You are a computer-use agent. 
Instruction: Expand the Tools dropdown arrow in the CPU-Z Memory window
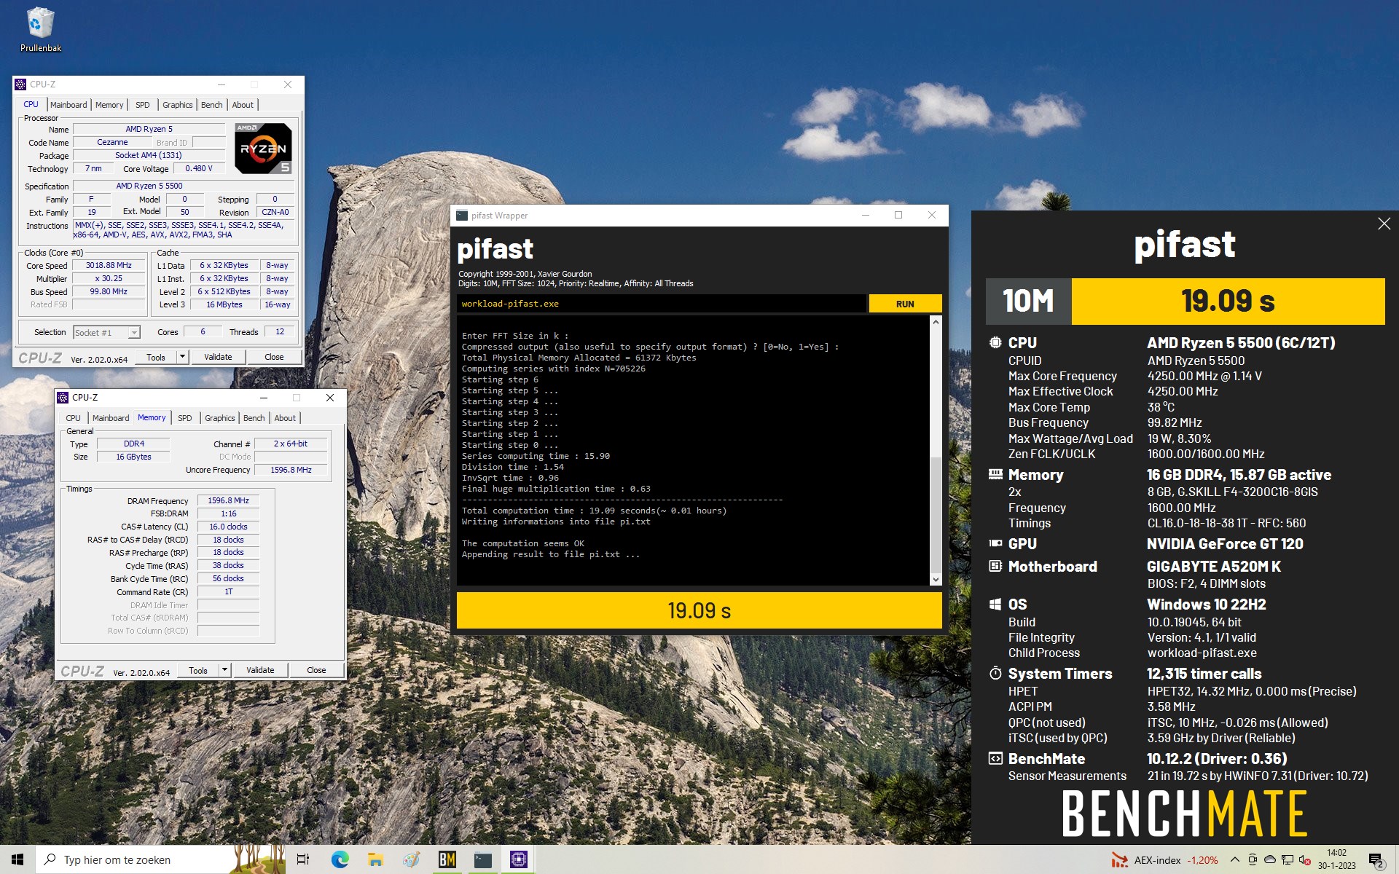[x=224, y=670]
